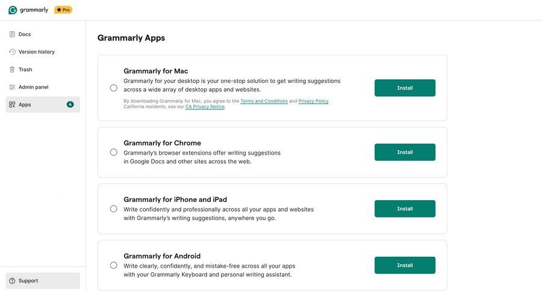Open the Terms and Conditions link
This screenshot has height=291, width=542.
tap(264, 101)
